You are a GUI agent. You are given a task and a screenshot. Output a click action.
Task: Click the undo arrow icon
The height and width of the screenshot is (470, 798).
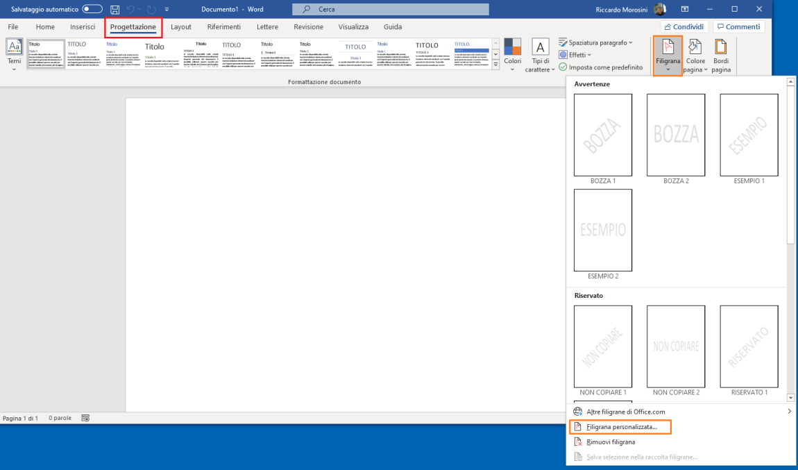(130, 9)
